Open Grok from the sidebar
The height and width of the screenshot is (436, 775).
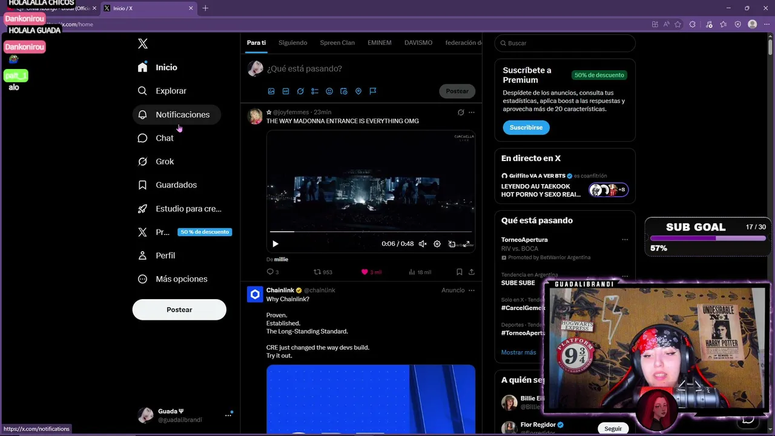click(x=156, y=162)
